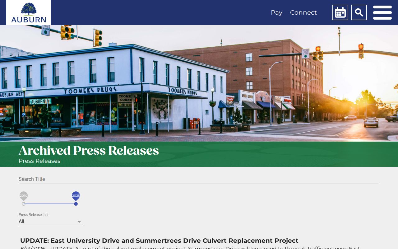The width and height of the screenshot is (398, 249).
Task: Open the hamburger main menu
Action: pyautogui.click(x=382, y=12)
